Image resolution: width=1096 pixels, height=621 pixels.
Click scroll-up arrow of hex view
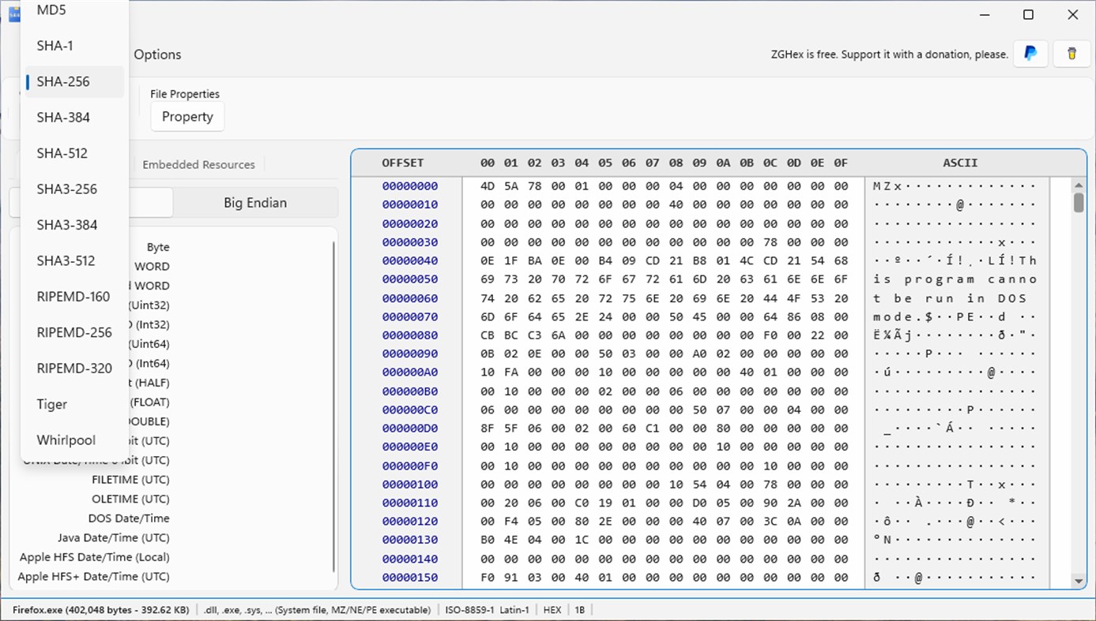pos(1079,185)
